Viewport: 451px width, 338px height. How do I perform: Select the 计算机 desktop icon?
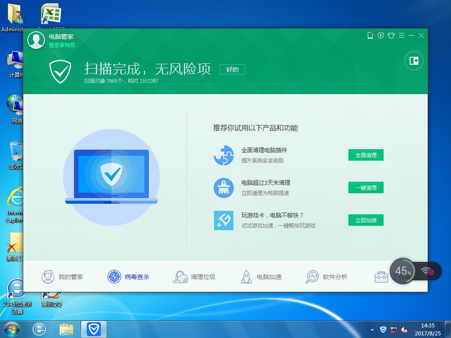click(x=15, y=64)
